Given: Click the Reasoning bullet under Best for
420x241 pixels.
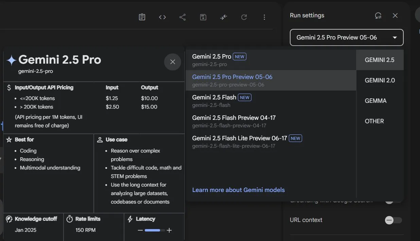Looking at the screenshot, I should point(32,159).
